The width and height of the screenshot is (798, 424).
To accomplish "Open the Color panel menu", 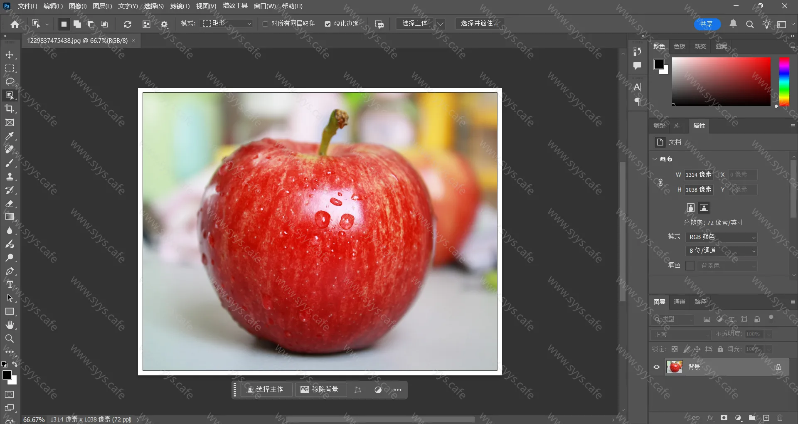I will [793, 46].
